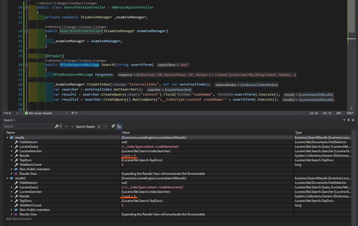Click the CRLF line ending indicator
The width and height of the screenshot is (358, 226).
tap(350, 113)
